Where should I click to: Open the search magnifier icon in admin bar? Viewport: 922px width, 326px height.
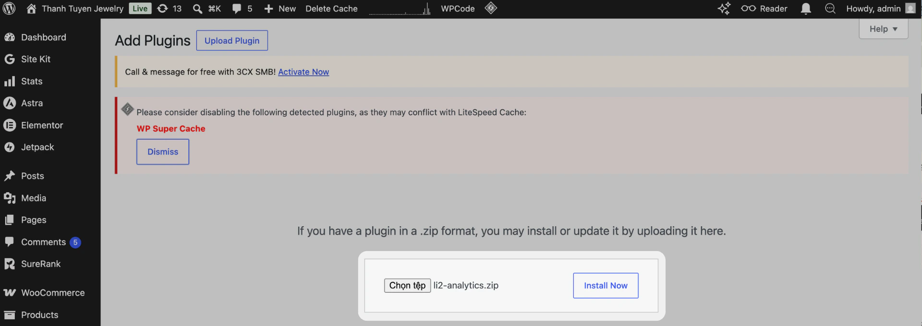tap(197, 9)
